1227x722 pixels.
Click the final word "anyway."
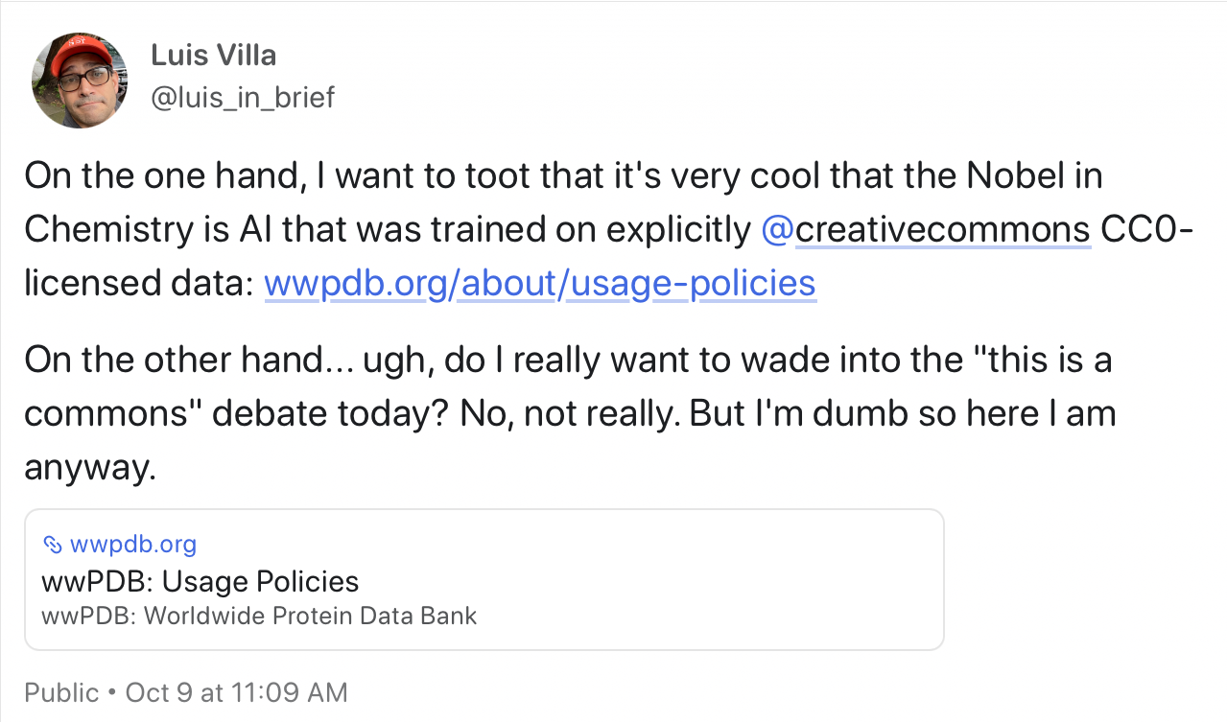coord(89,468)
